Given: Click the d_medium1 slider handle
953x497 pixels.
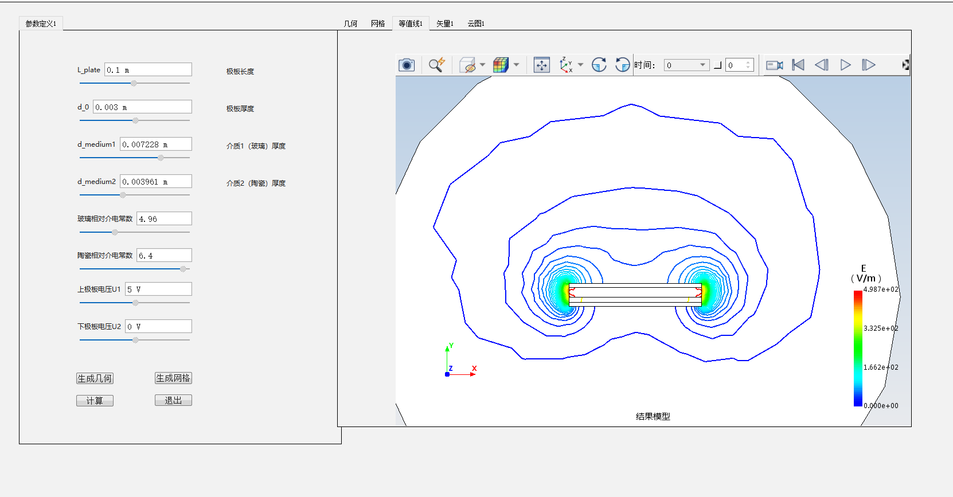Looking at the screenshot, I should pos(161,158).
